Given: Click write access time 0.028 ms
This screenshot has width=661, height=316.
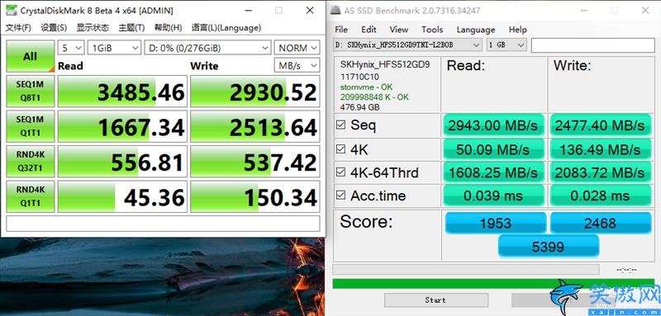Looking at the screenshot, I should (600, 196).
